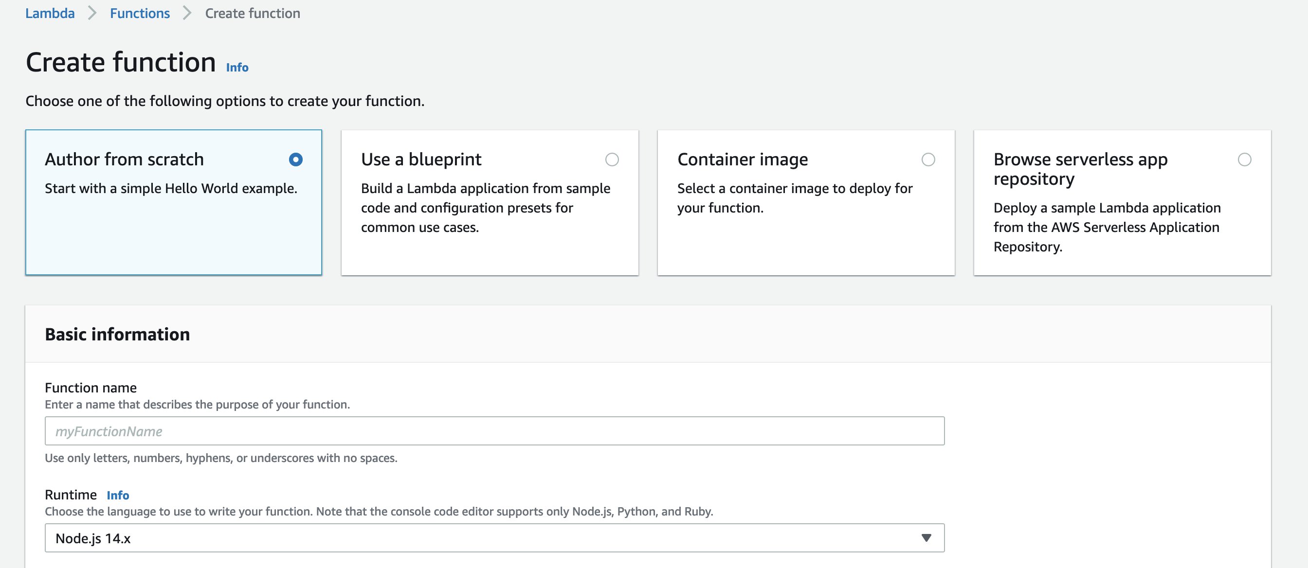Click 'Deploy a sample Lambda application' description
Screen dimensions: 1308x568
[x=1107, y=227]
